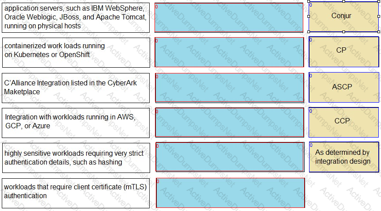Click the AWS, GCP, or Azure description box
Viewport: 381px width, 211px height.
[75, 123]
